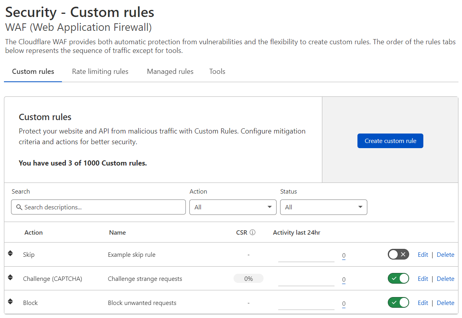The height and width of the screenshot is (318, 462).
Task: Open the Status filter dropdown
Action: (324, 207)
